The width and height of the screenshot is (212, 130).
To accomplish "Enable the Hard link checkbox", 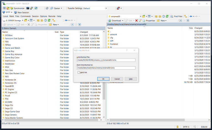I will point(79,72).
